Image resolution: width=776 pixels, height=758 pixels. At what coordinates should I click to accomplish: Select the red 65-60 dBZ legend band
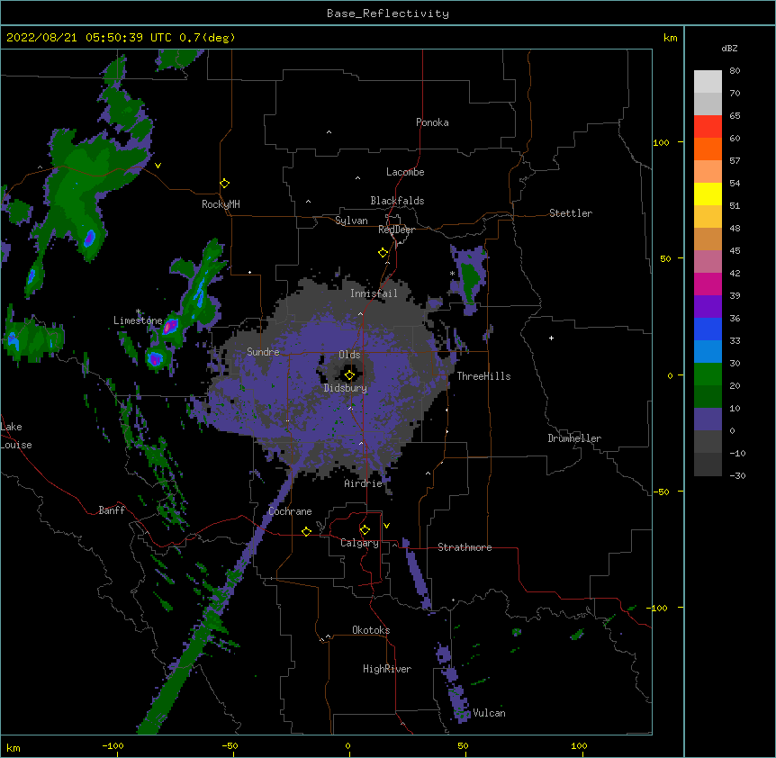pos(708,126)
